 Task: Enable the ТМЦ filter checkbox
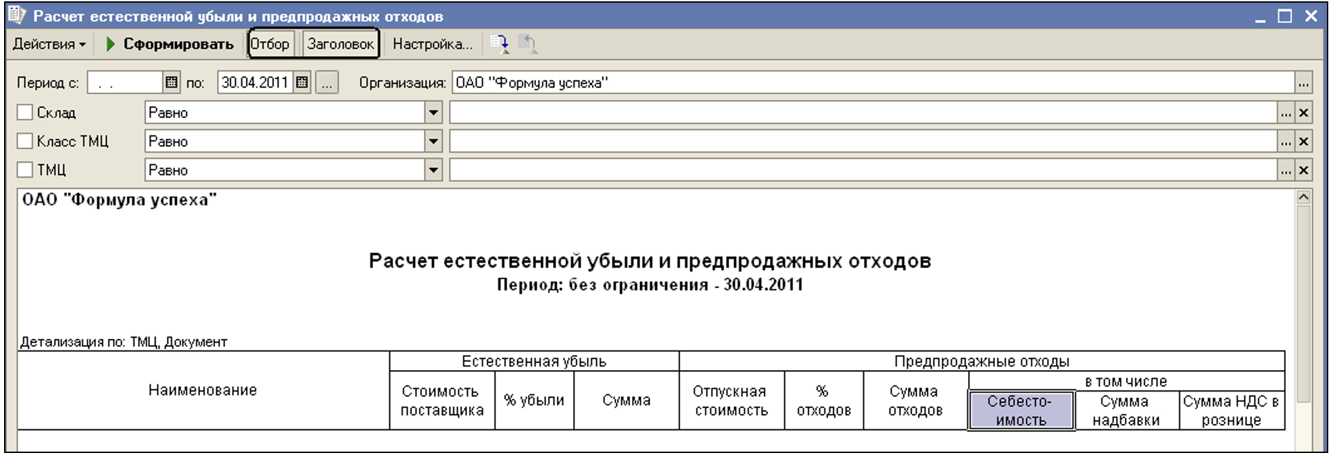pos(25,170)
